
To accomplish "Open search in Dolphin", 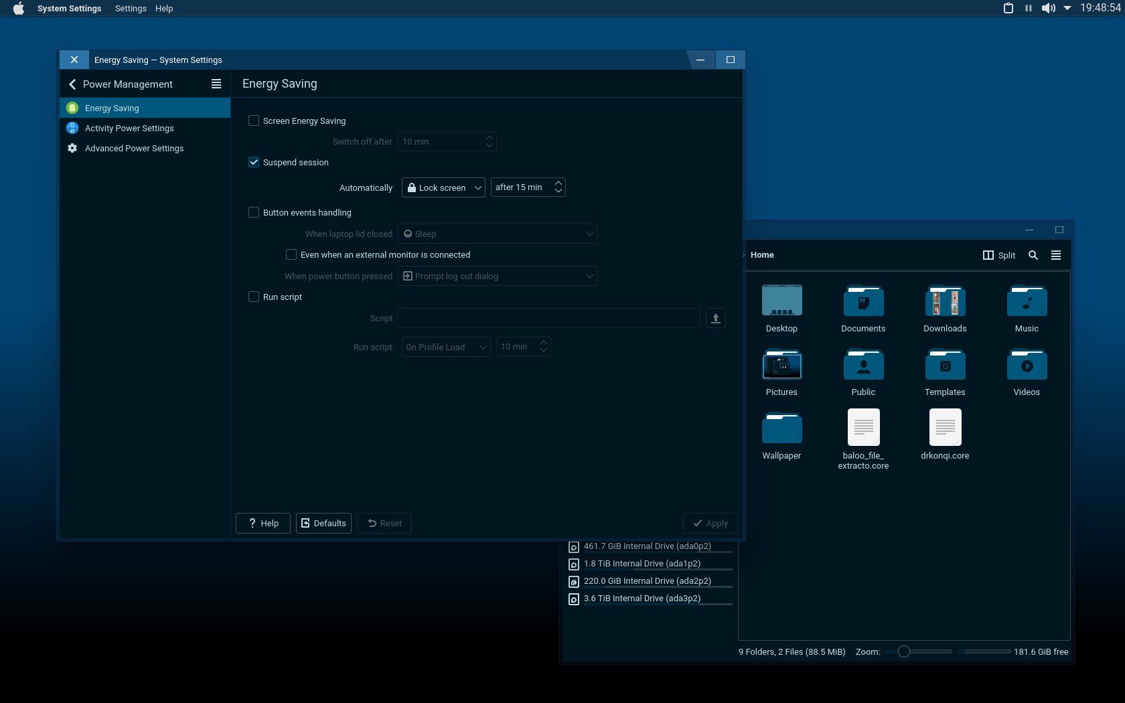I will point(1033,255).
